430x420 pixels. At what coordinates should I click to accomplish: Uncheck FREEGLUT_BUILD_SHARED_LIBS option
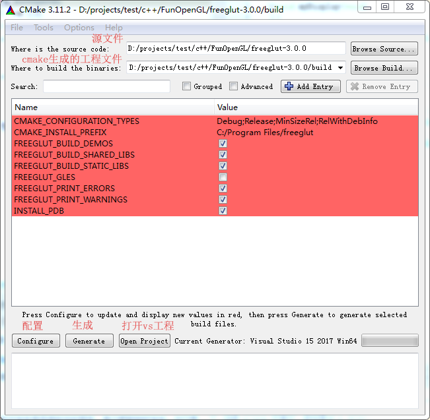[223, 155]
